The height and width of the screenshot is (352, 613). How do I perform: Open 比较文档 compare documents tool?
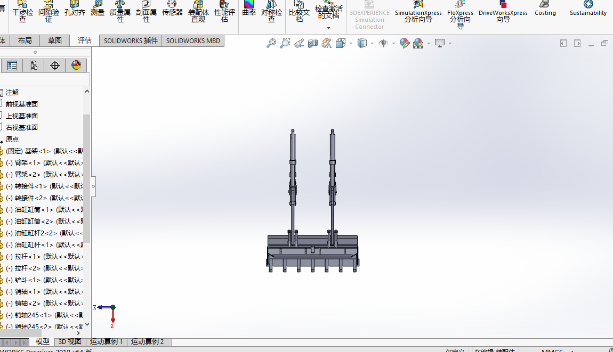299,11
